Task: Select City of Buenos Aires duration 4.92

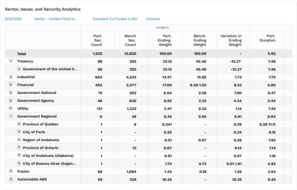Action: point(271,164)
